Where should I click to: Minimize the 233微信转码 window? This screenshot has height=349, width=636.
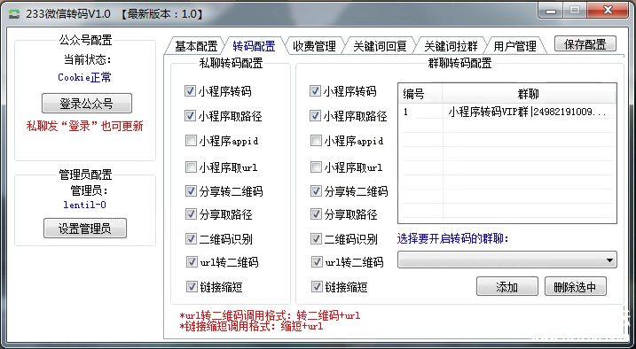click(551, 11)
